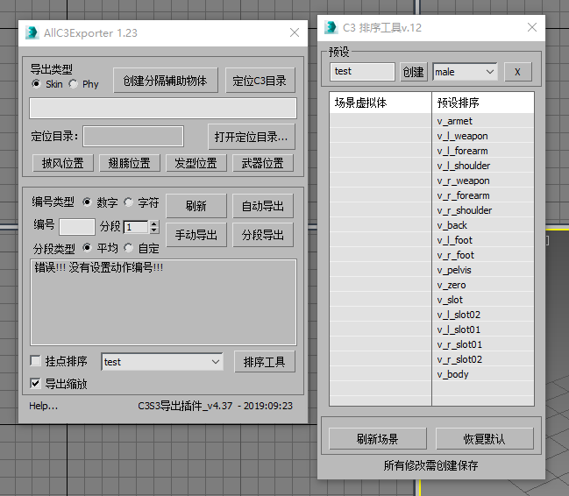
Task: Select v_body row
Action: (482, 374)
